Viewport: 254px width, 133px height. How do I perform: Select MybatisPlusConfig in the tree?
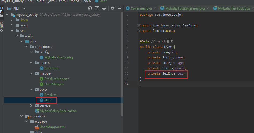click(59, 57)
